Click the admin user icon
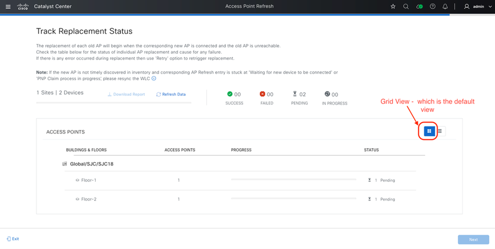 coord(467,6)
